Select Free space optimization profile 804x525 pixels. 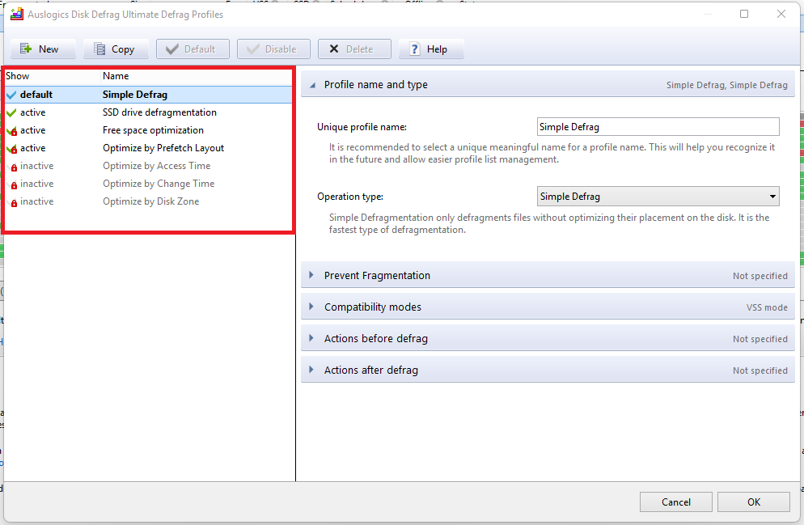[x=148, y=130]
